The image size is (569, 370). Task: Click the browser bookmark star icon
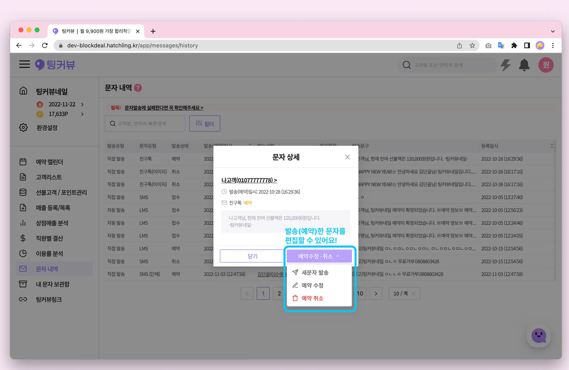(x=472, y=46)
